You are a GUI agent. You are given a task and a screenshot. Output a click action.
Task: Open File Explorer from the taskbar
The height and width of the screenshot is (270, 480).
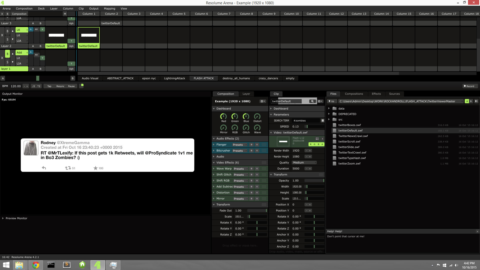[x=19, y=265]
